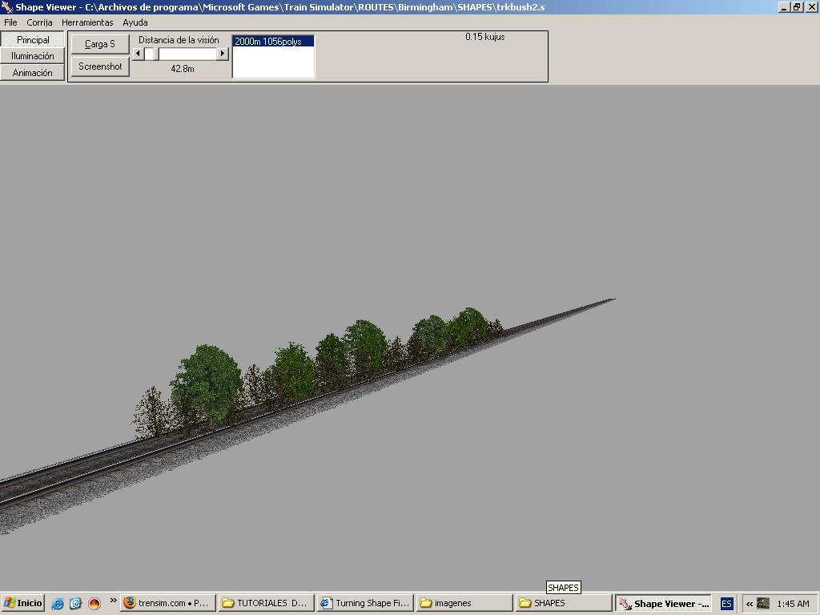Open the imagenes folder taskbar item
The width and height of the screenshot is (820, 615).
pyautogui.click(x=464, y=603)
